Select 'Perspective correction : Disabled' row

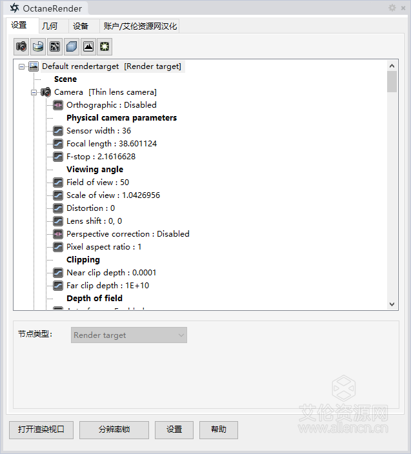[x=128, y=234]
